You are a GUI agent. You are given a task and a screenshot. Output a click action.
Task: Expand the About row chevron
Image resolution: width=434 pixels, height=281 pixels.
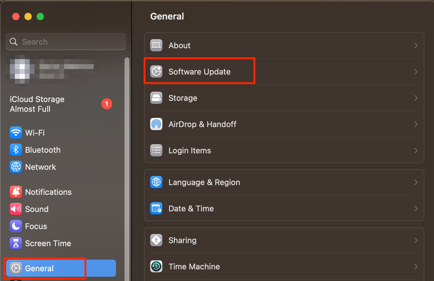[416, 45]
